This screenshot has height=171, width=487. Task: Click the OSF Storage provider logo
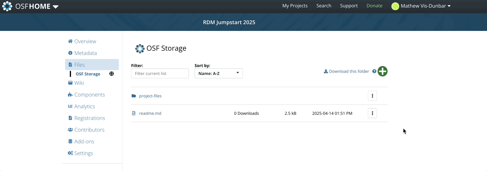140,49
